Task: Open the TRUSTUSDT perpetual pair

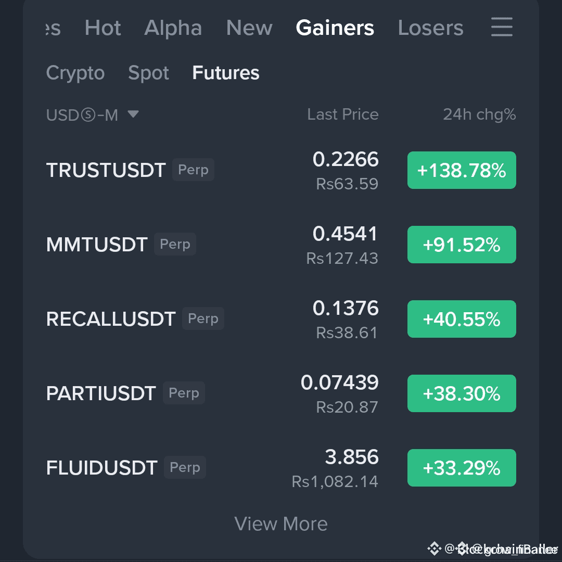Action: pos(106,170)
